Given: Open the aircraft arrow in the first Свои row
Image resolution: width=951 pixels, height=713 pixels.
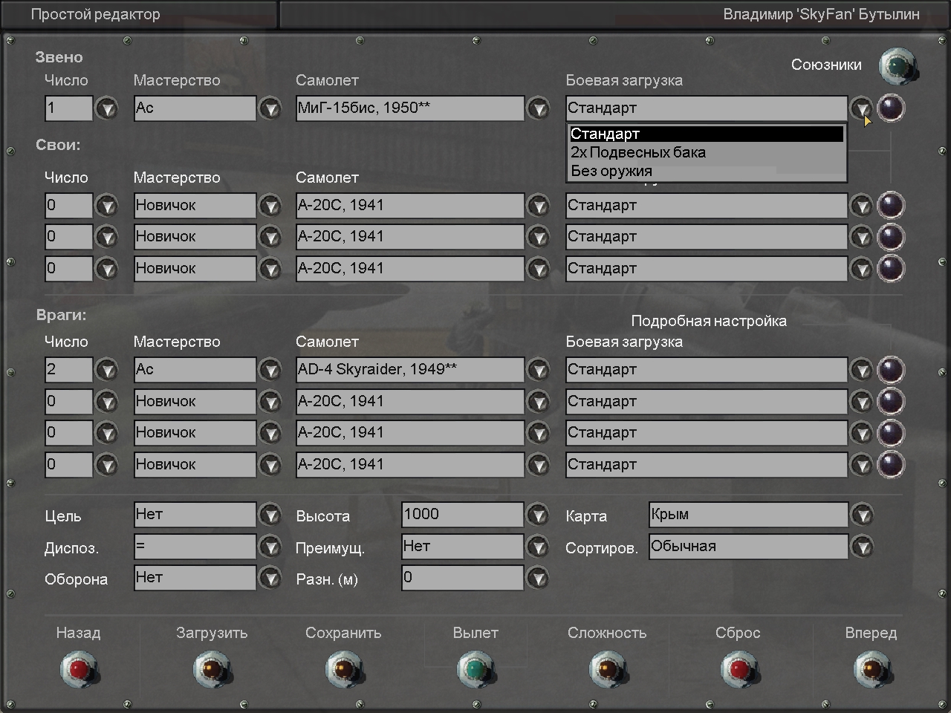Looking at the screenshot, I should [x=538, y=206].
